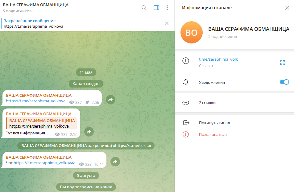
Task: Toggle the side info panel icon
Action: click(156, 8)
